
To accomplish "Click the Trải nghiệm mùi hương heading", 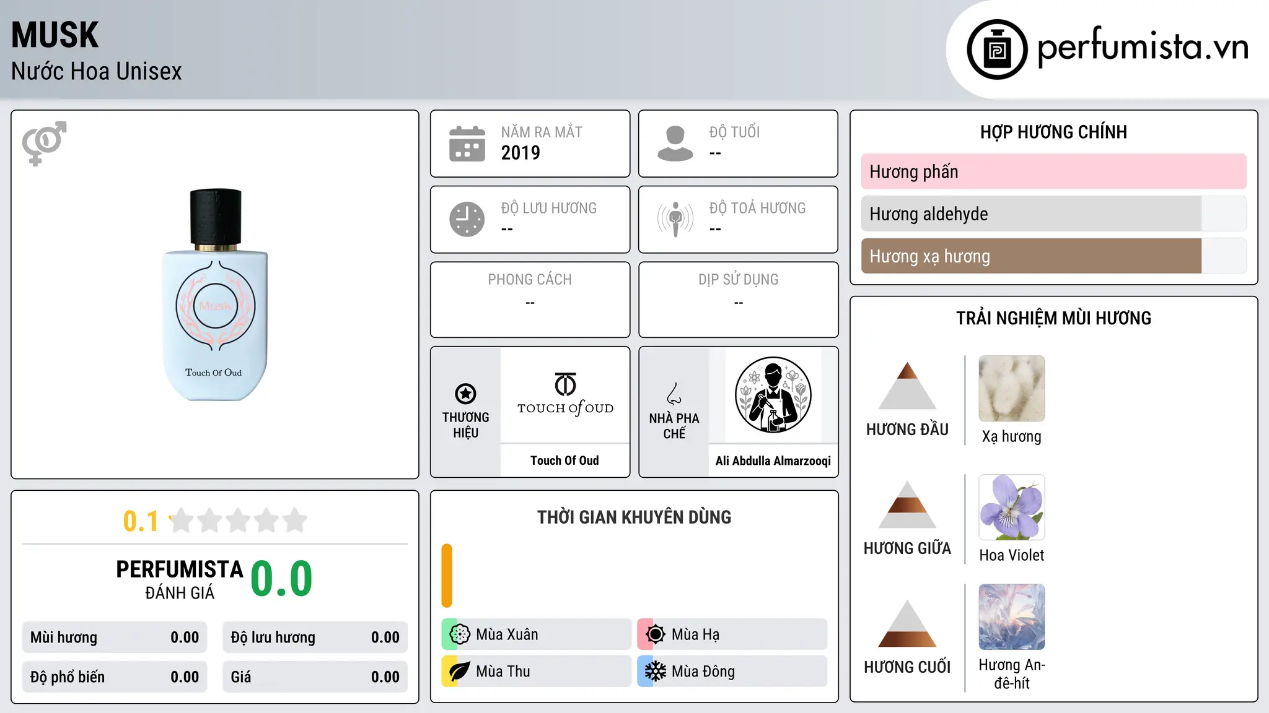I will click(x=1054, y=318).
